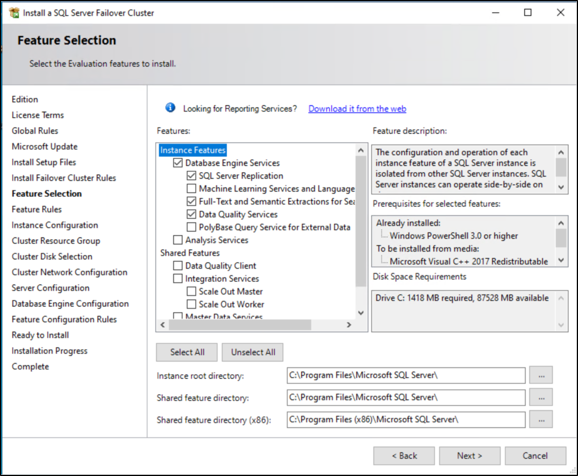Minimize the setup window
Screen dimensions: 578x476
click(495, 12)
